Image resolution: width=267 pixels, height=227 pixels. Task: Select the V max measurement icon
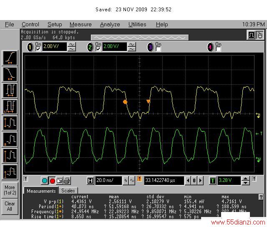click(10, 156)
